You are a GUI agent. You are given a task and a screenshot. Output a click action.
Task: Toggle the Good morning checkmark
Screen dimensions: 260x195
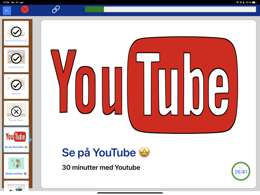(16, 32)
